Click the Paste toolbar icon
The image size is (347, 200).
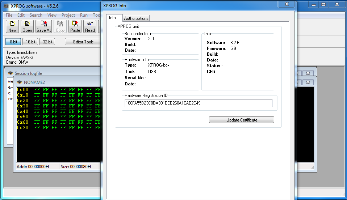tap(75, 26)
